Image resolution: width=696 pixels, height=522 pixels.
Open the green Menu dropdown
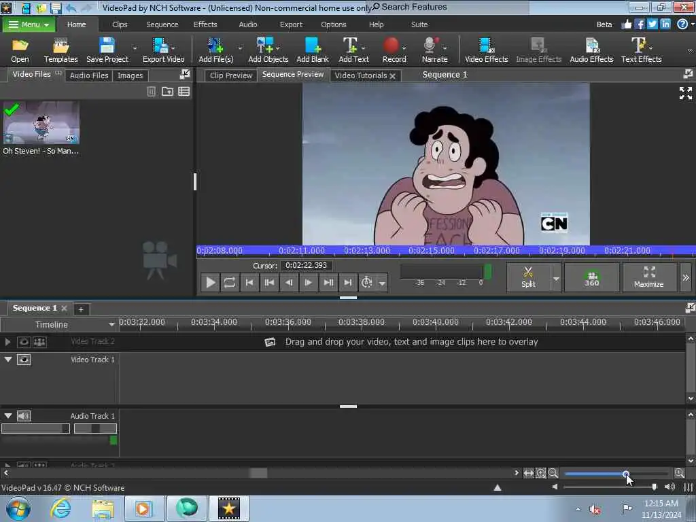29,24
